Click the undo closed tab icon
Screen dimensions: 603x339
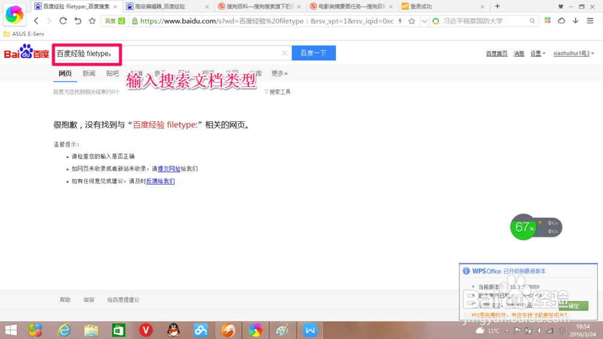[78, 21]
